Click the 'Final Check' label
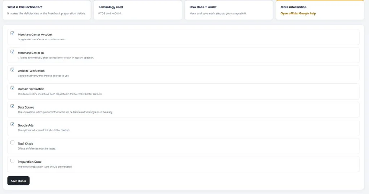 coord(26,144)
